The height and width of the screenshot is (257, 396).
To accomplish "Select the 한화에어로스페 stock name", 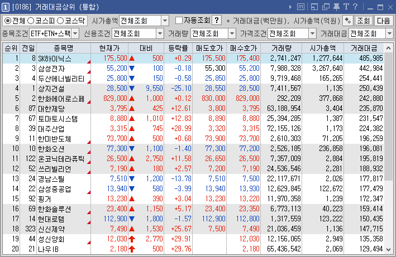I will pyautogui.click(x=61, y=99).
